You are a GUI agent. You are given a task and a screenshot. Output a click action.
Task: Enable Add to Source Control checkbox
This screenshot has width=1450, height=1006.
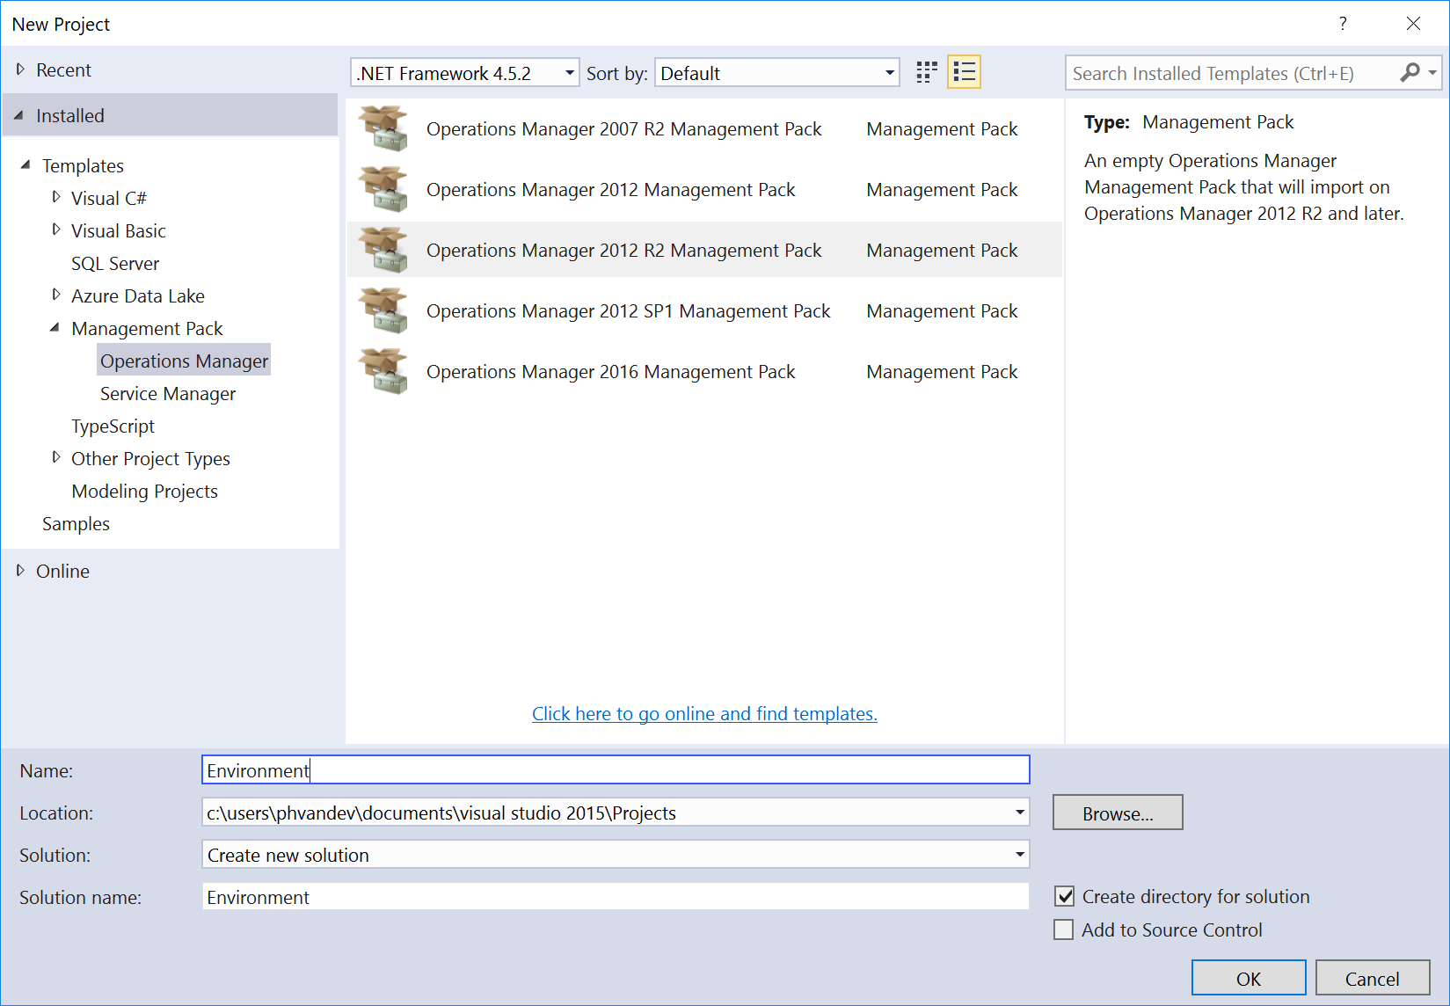click(1064, 929)
